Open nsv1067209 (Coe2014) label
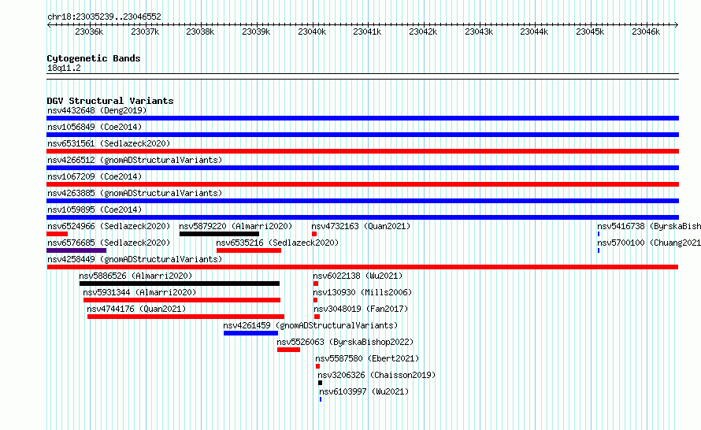The height and width of the screenshot is (430, 701). point(95,176)
